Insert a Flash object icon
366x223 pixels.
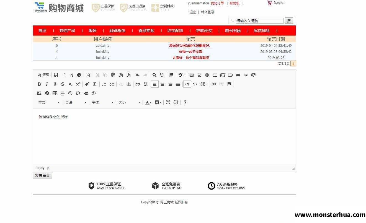pos(47,93)
